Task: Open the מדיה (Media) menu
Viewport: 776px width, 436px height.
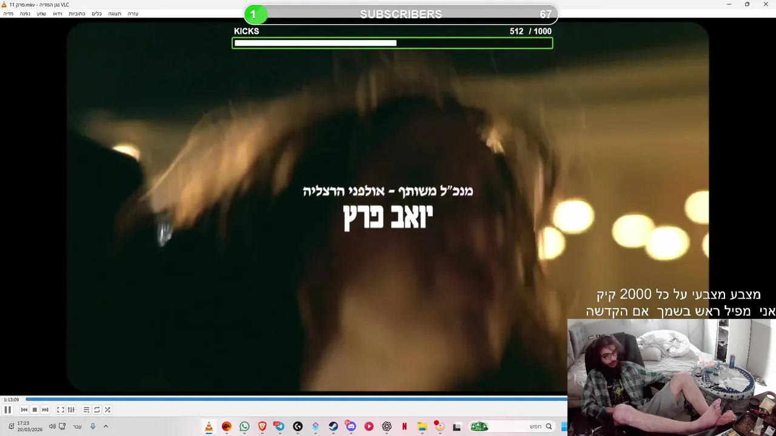Action: pos(8,13)
